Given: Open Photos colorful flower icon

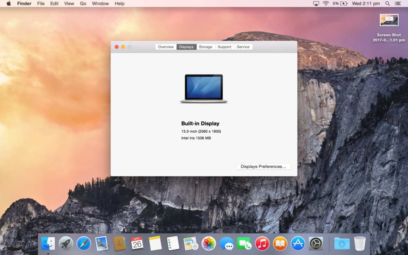Looking at the screenshot, I should [209, 244].
